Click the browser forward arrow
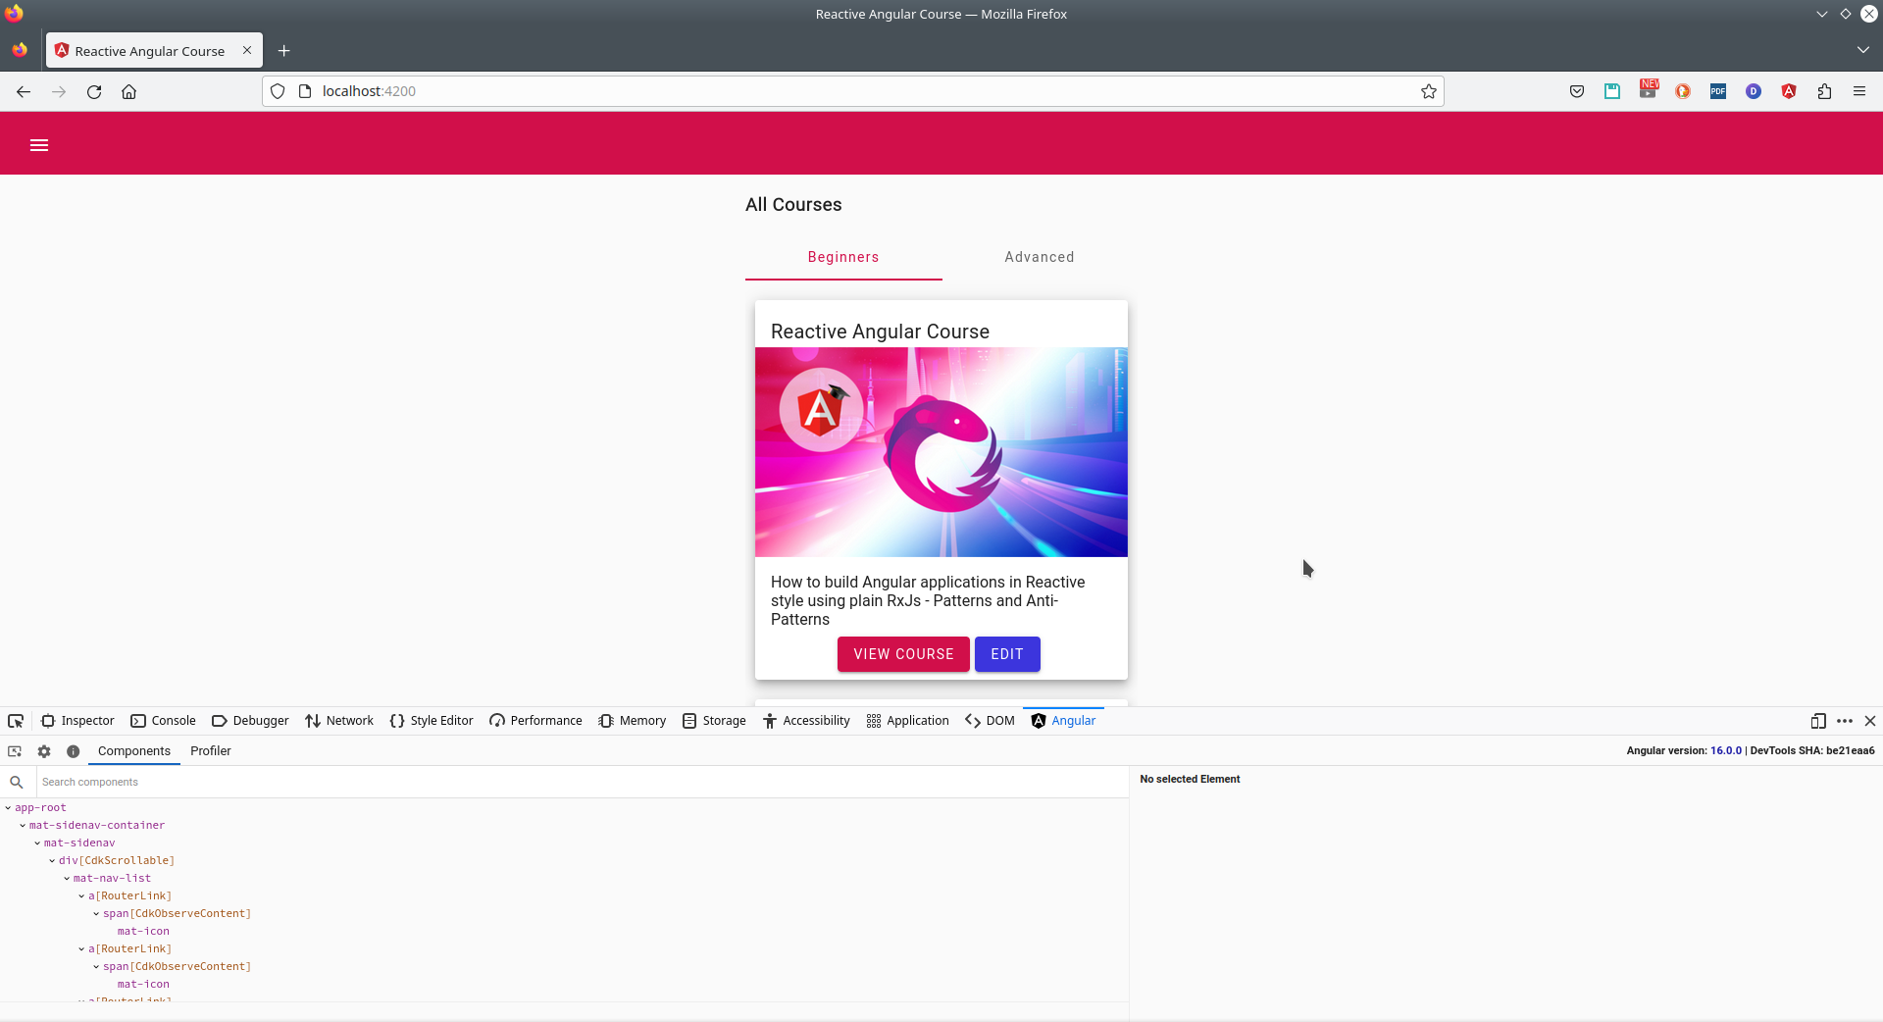This screenshot has height=1022, width=1883. (59, 91)
